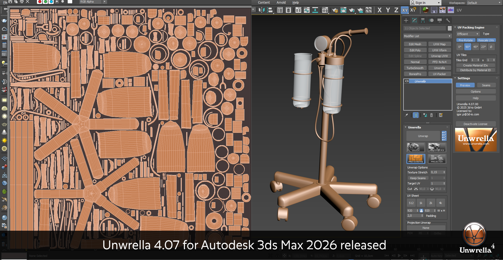Select the Organic unwrap mode icon
This screenshot has width=503, height=260.
(x=416, y=147)
